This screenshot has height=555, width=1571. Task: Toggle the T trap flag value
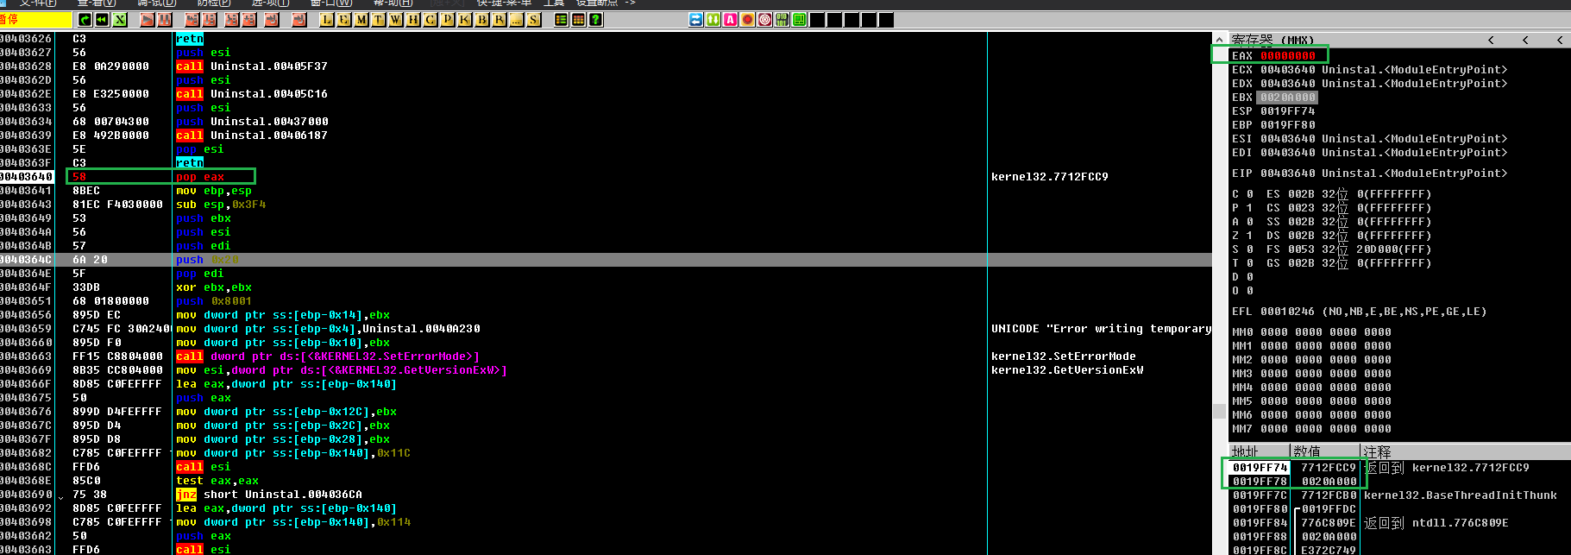coord(1249,263)
